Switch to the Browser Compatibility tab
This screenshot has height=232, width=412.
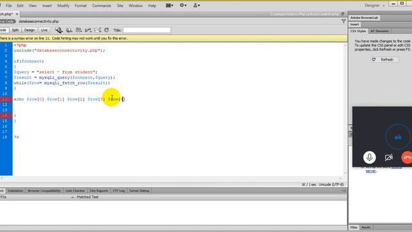tap(44, 191)
